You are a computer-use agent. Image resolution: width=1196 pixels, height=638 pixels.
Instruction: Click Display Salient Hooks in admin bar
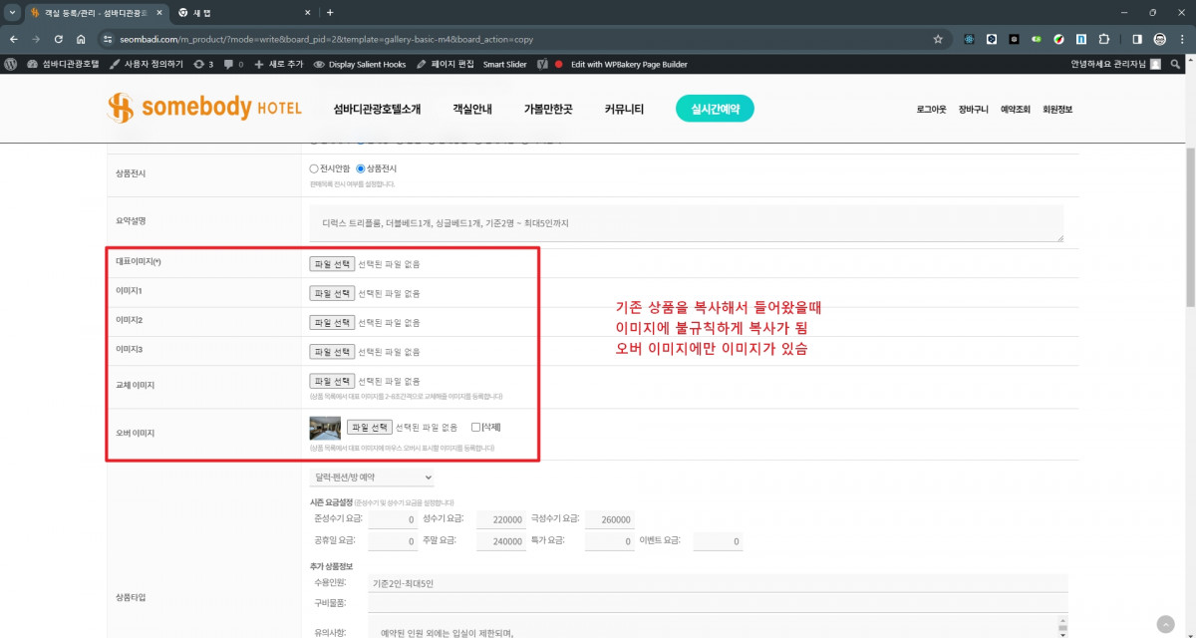coord(359,64)
